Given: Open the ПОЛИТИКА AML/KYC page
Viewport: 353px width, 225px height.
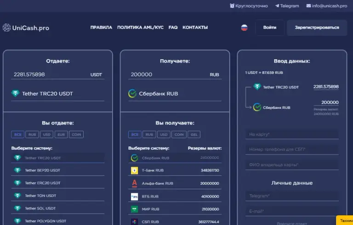Looking at the screenshot, I should (x=140, y=28).
